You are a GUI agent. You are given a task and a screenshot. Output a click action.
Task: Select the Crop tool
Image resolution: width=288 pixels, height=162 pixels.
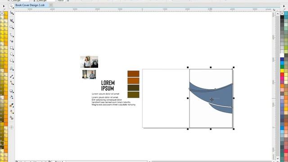tap(12, 20)
